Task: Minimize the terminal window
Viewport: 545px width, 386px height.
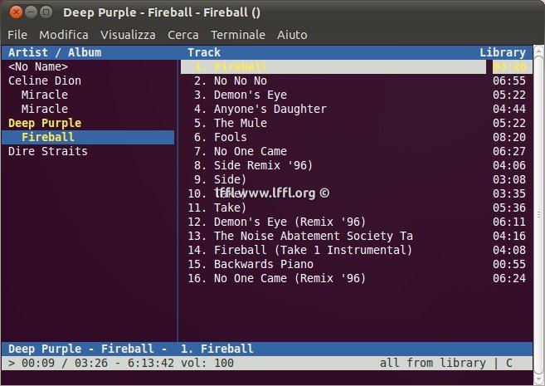Action: (x=31, y=12)
